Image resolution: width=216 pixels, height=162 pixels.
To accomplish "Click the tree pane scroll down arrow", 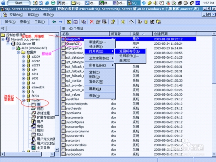I will coord(57,150).
